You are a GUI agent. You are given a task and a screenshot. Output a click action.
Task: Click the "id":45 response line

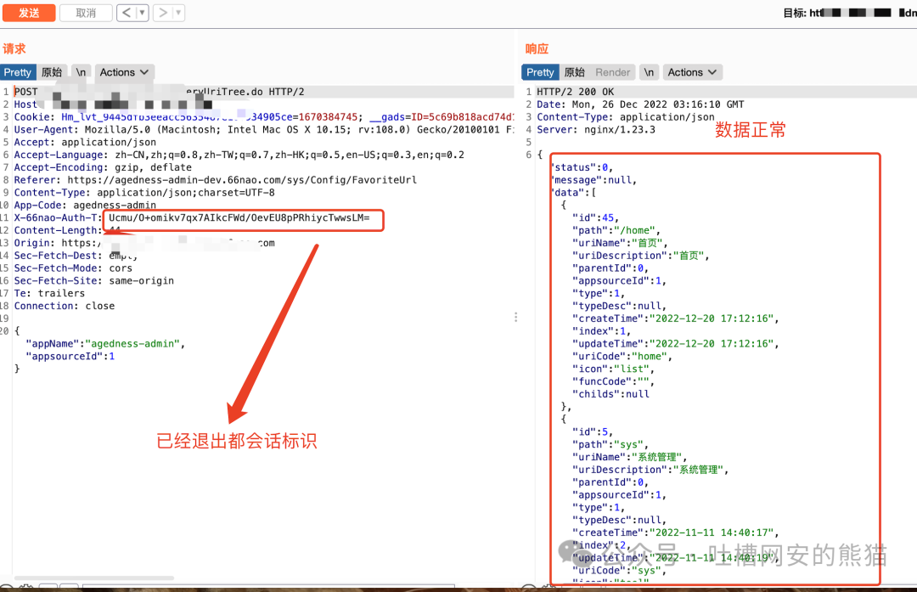point(595,217)
